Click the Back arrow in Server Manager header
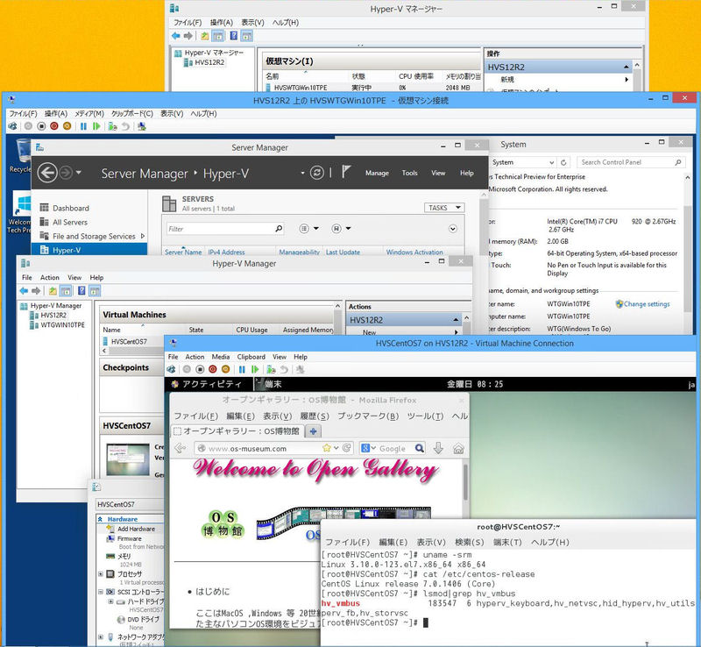Image resolution: width=701 pixels, height=647 pixels. [47, 173]
